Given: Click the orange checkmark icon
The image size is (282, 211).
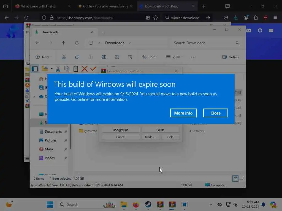Looking at the screenshot, I should point(93,69).
